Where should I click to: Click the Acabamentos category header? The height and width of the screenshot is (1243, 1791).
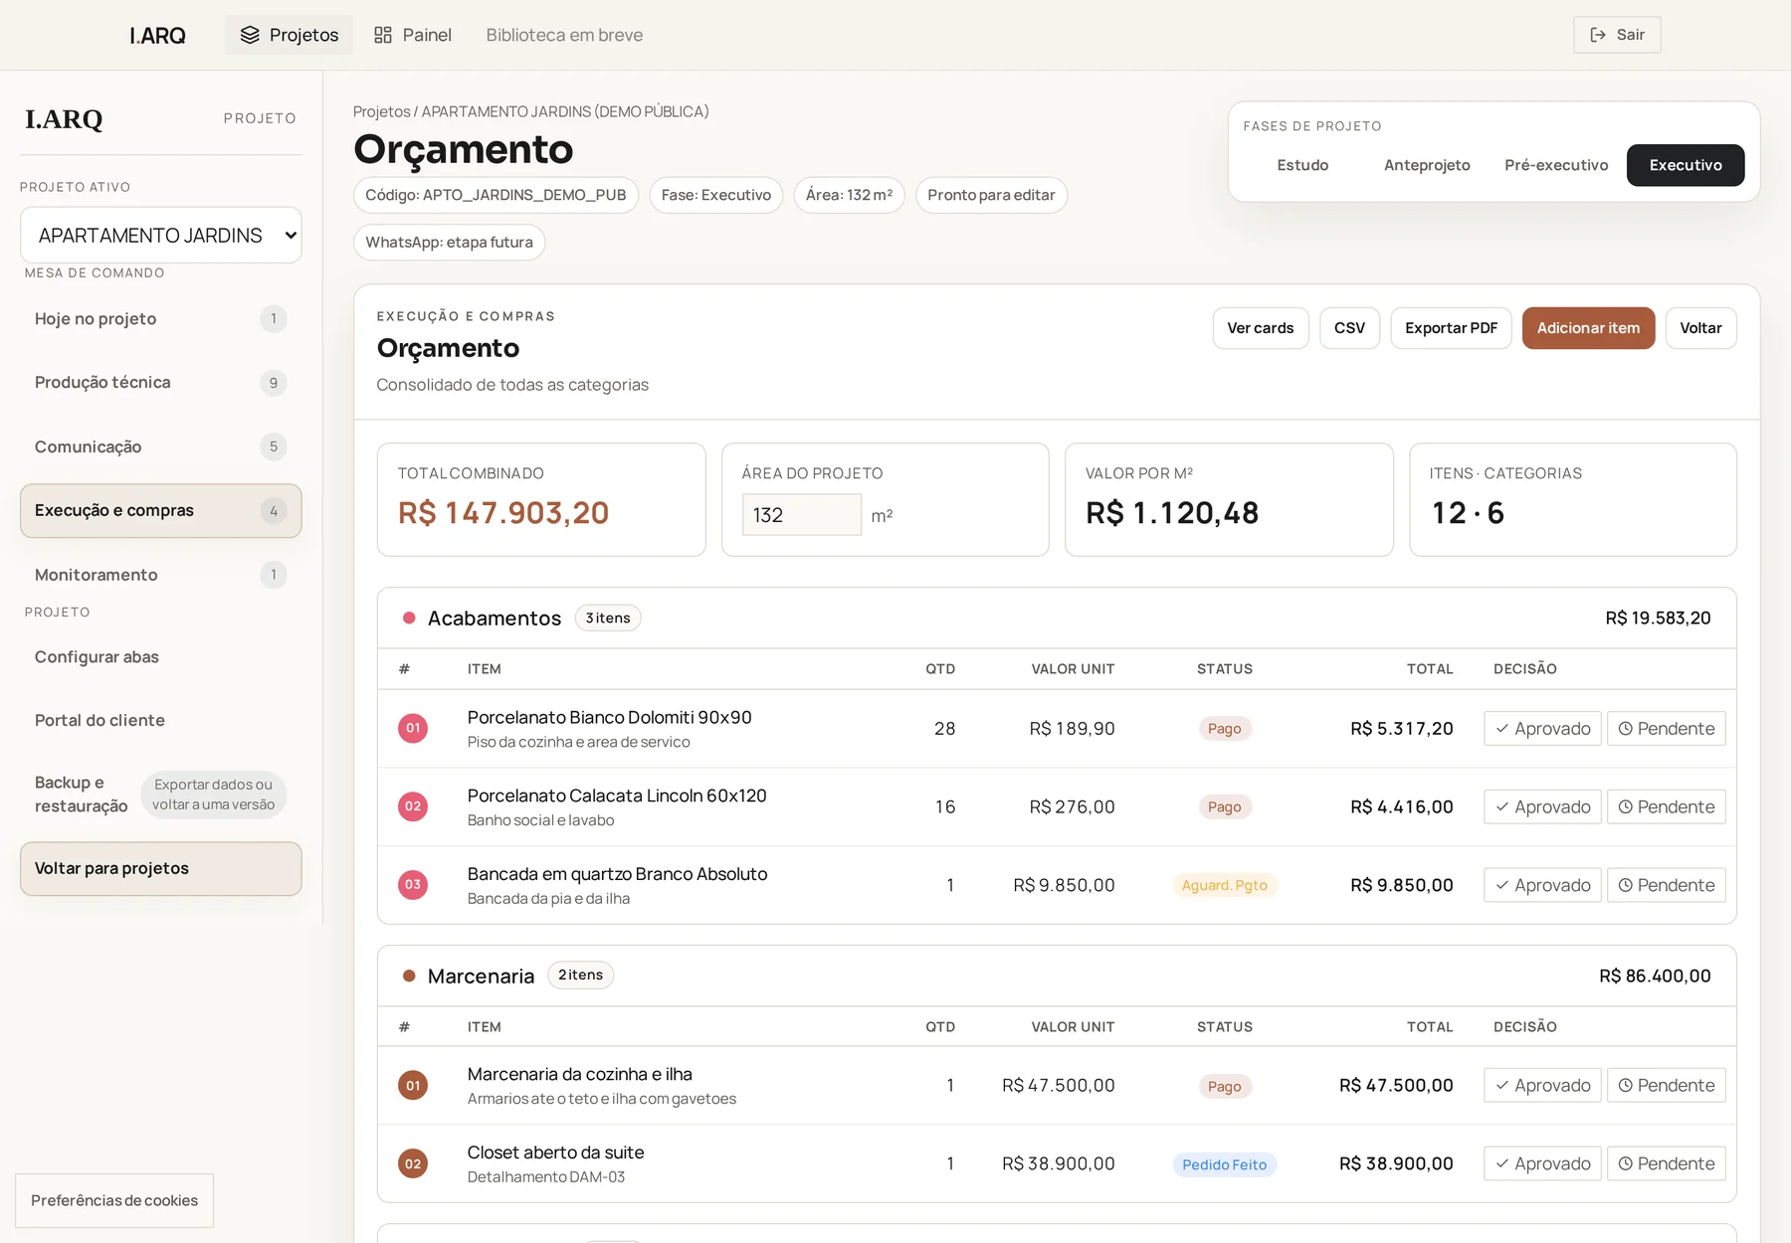pyautogui.click(x=1057, y=618)
